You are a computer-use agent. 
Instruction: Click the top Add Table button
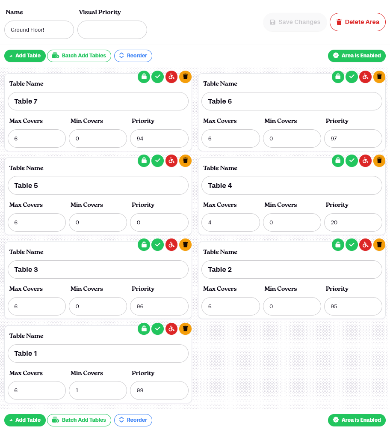coord(25,56)
